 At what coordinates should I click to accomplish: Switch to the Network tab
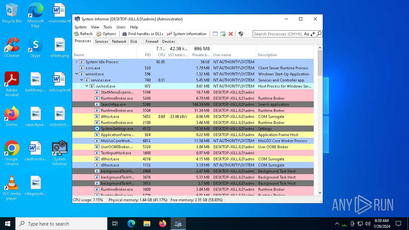tap(119, 42)
